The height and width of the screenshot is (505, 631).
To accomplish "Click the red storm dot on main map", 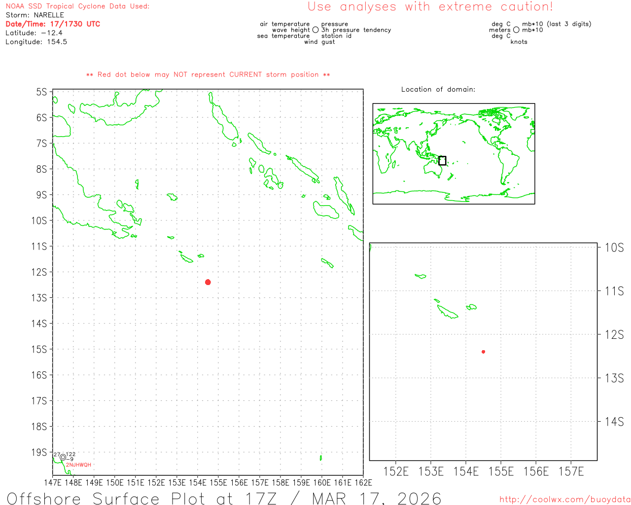I will pyautogui.click(x=208, y=282).
